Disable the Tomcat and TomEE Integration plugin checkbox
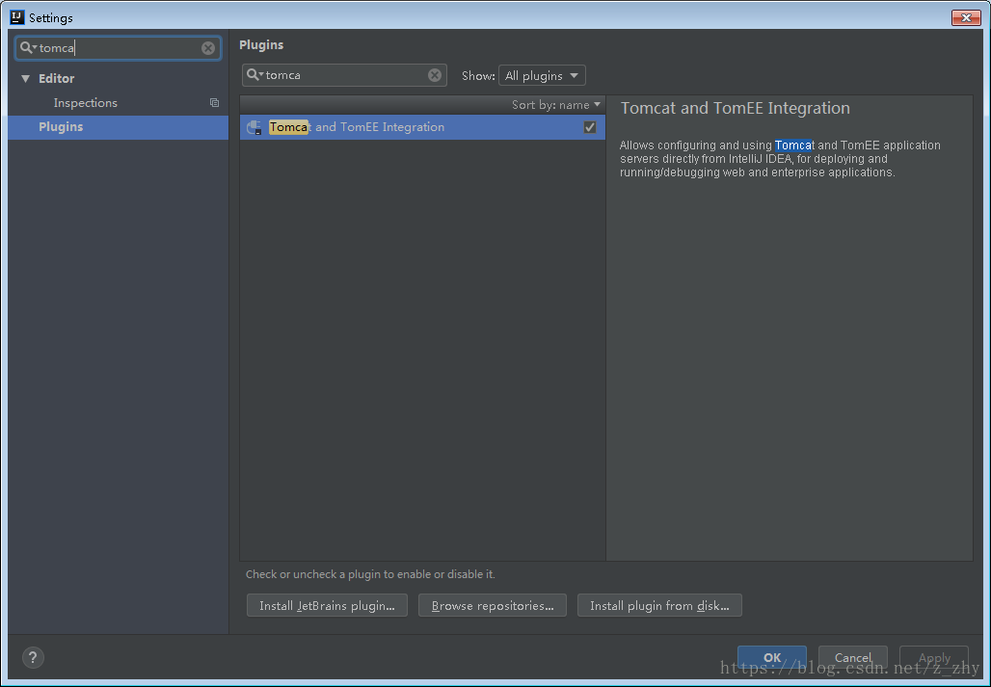The image size is (991, 687). pyautogui.click(x=590, y=127)
